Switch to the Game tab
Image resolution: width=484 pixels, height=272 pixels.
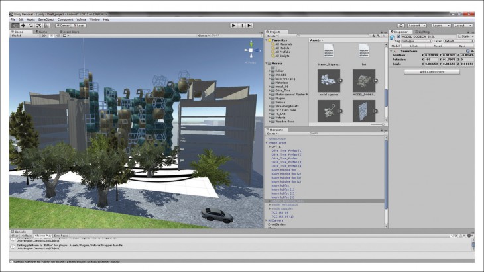coord(42,31)
